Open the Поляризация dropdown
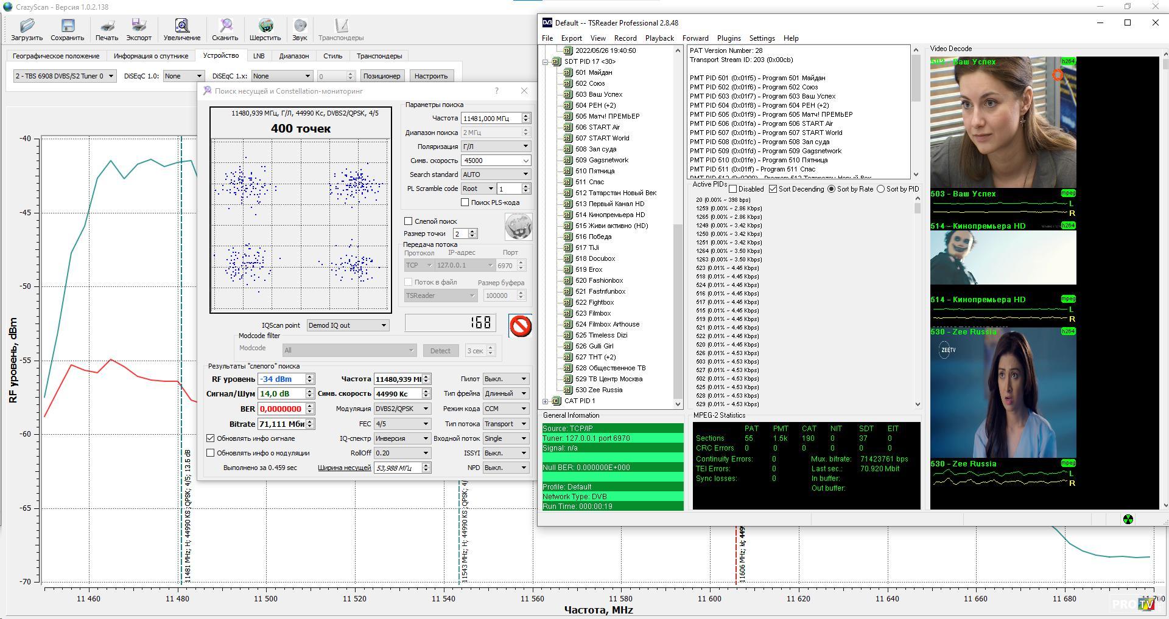 496,147
